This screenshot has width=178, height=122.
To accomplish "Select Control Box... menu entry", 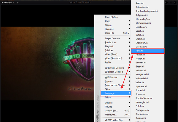I will point(116,111).
